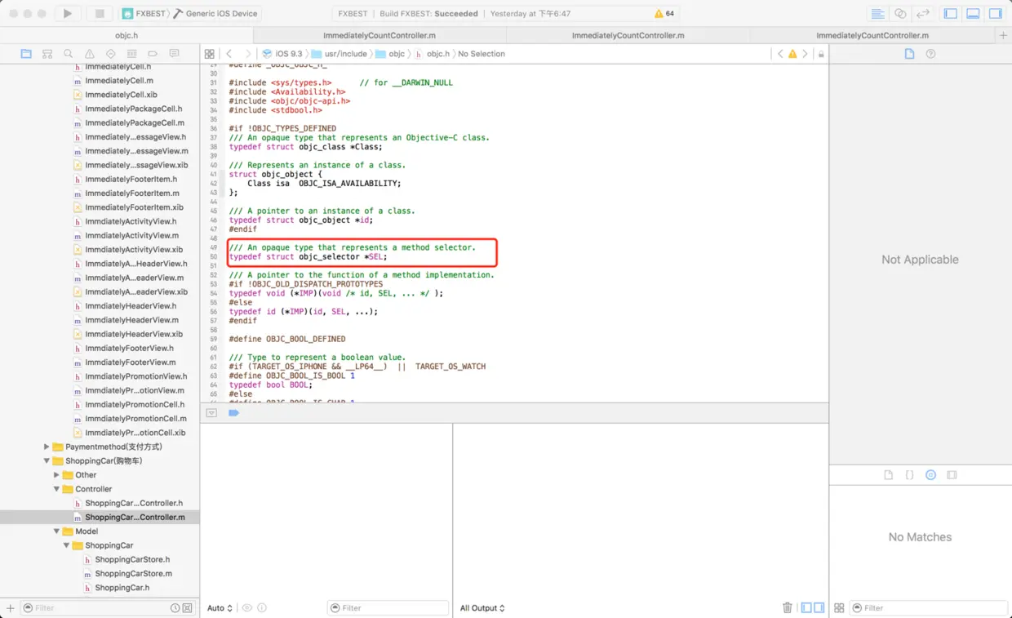Screen dimensions: 1012x618
Task: Show the Code Snippet library
Action: [909, 475]
